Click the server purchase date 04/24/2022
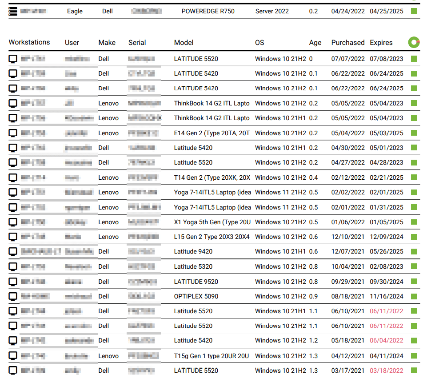Image resolution: width=427 pixels, height=375 pixels. [x=348, y=11]
